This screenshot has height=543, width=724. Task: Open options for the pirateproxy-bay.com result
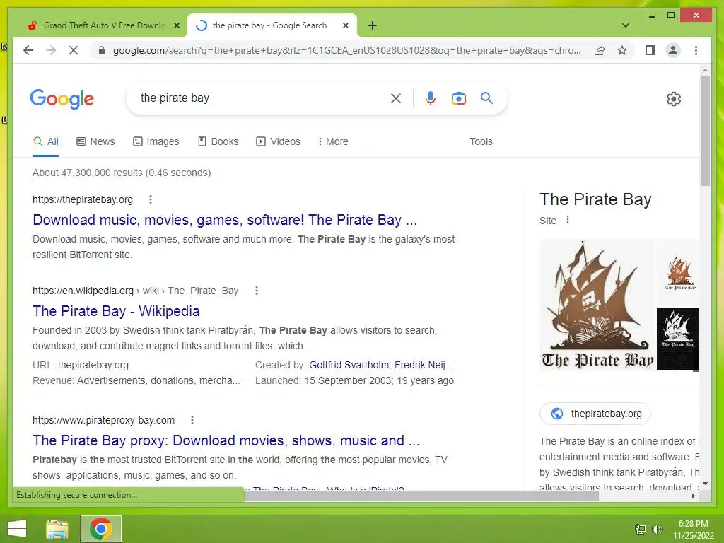pos(192,420)
